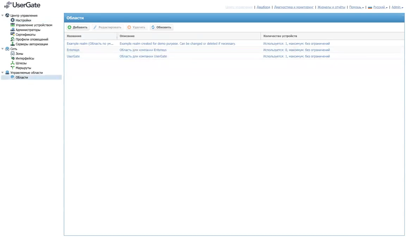Click the pencil Редактировать icon
The image size is (406, 237).
(95, 27)
